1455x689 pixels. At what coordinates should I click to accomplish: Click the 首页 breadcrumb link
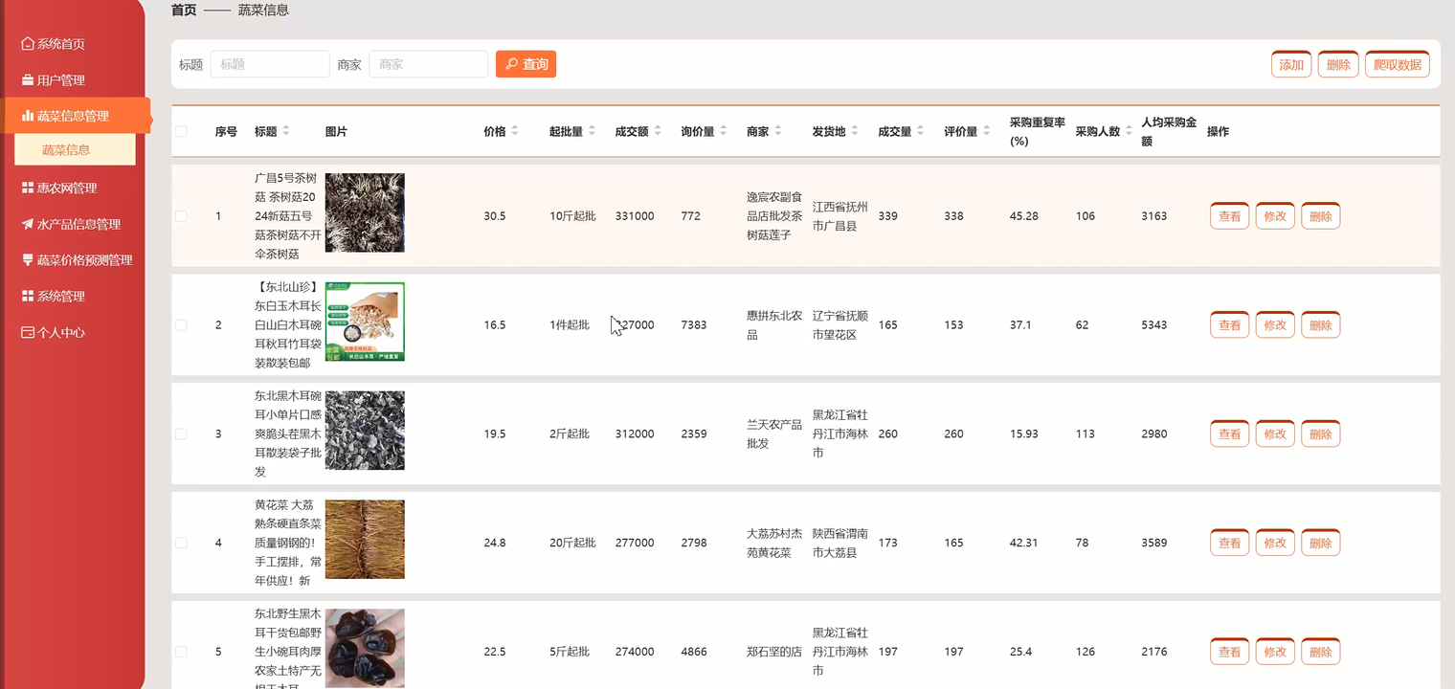pyautogui.click(x=184, y=11)
